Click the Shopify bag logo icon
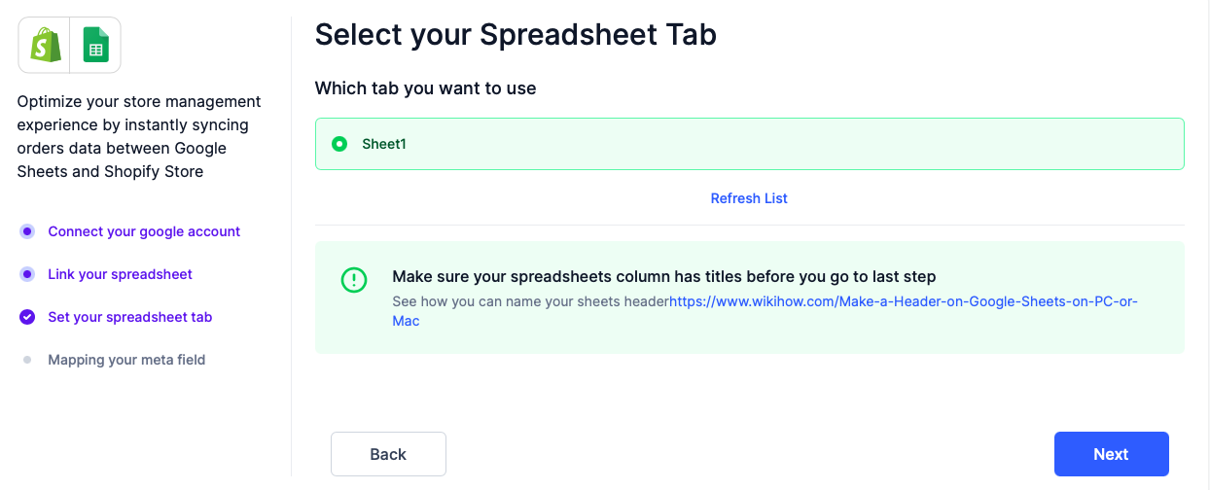Screen dimensions: 1210x490 click(45, 45)
